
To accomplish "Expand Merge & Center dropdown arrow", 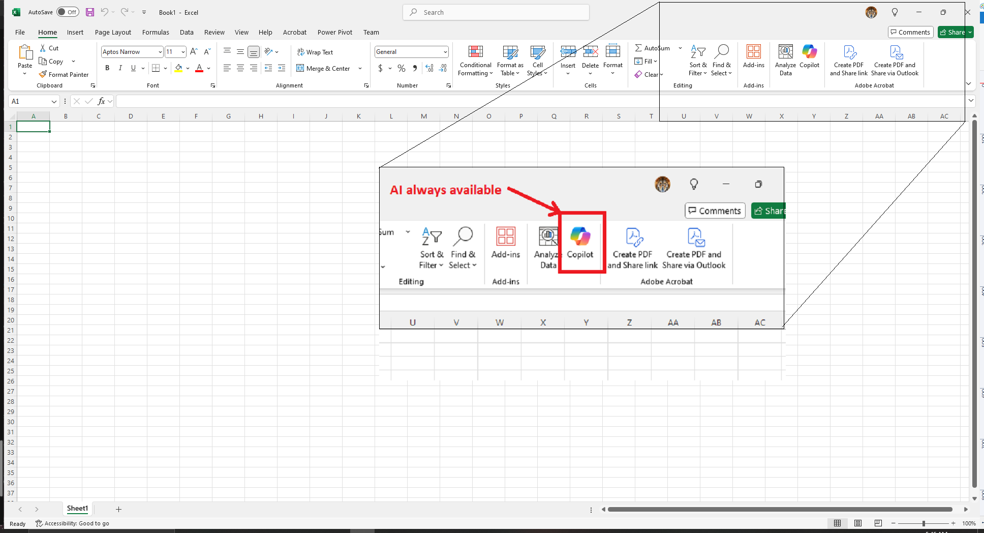I will tap(360, 68).
